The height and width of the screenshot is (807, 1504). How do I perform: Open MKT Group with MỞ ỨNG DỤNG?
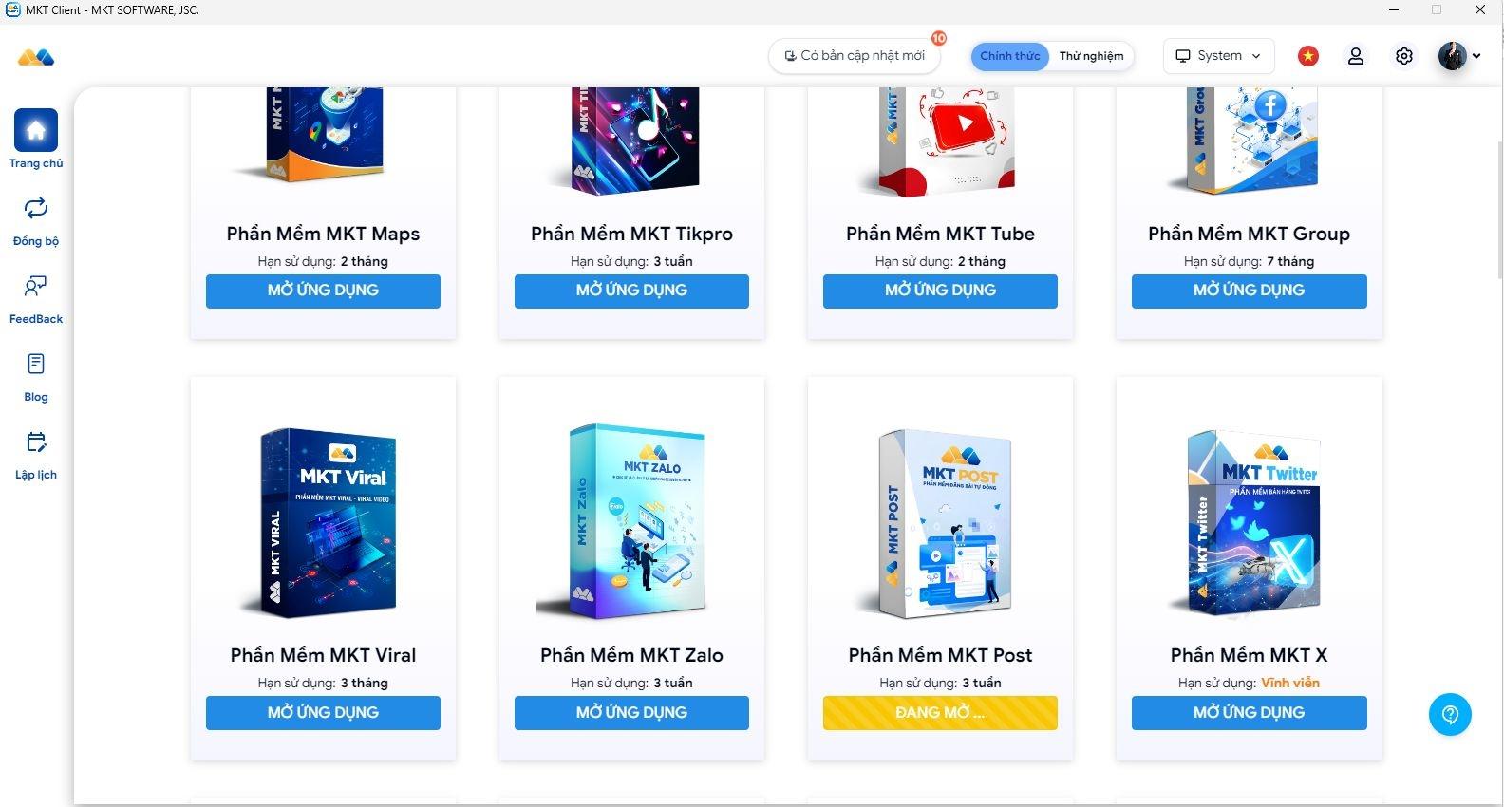[1250, 291]
